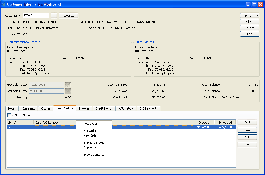This screenshot has height=175, width=265.
Task: Switch to the Invoices tab
Action: 84,108
